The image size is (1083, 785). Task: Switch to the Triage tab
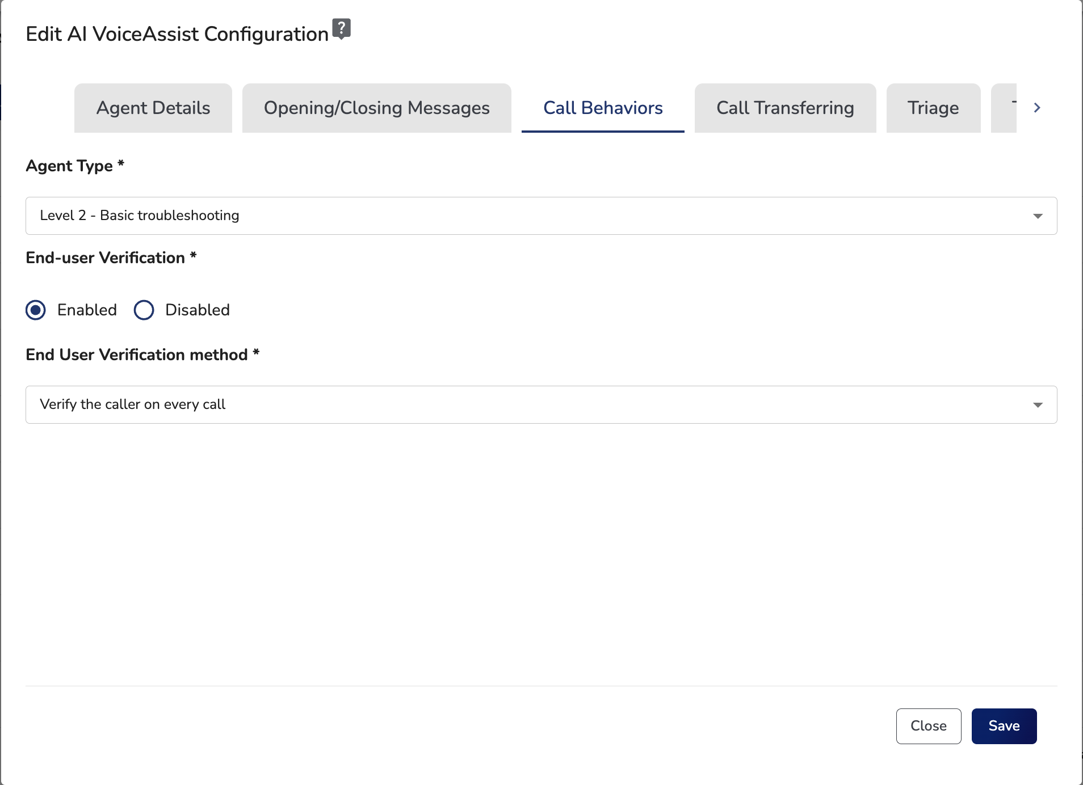tap(933, 108)
